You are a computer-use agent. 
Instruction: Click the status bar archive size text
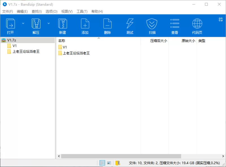pyautogui.click(x=174, y=163)
